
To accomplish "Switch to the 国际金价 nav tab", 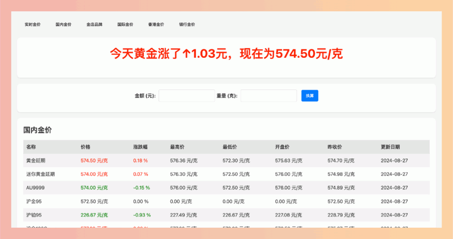I will point(125,24).
